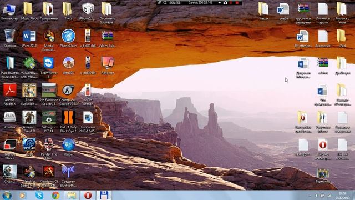Image resolution: width=355 pixels, height=200 pixels.
Task: Select the iPhone5,1 firmware file icon
Action: tap(88, 11)
